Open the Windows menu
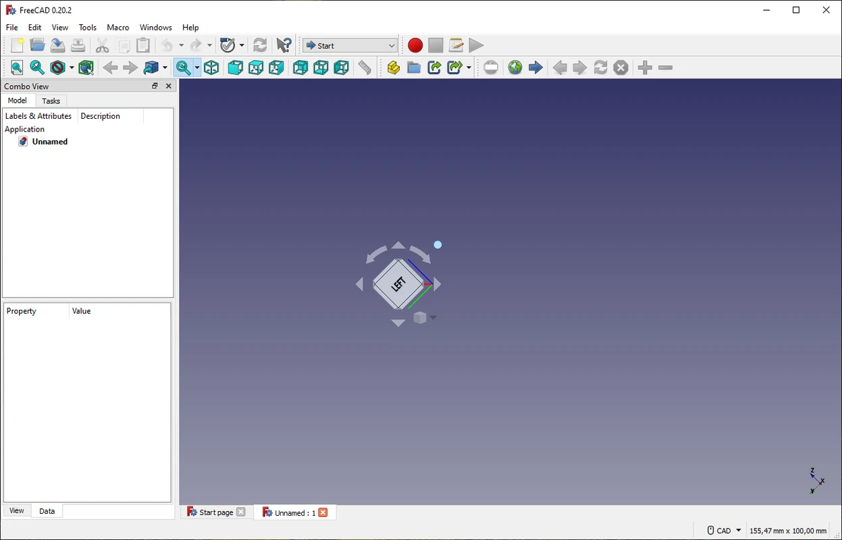The width and height of the screenshot is (842, 540). pos(156,28)
